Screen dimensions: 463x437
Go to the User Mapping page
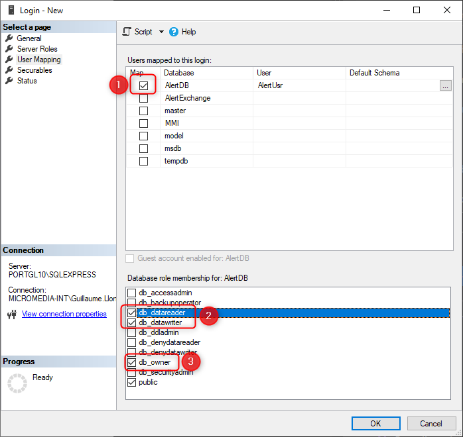[38, 60]
